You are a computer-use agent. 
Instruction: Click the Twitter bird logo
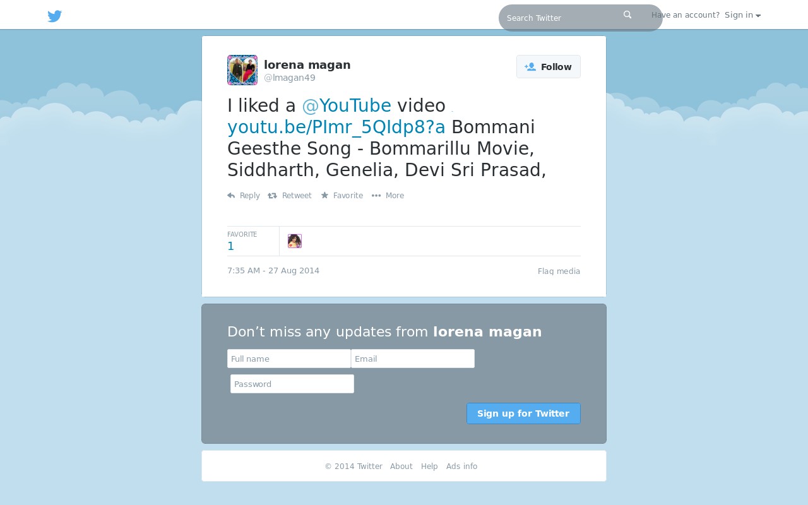[x=55, y=16]
